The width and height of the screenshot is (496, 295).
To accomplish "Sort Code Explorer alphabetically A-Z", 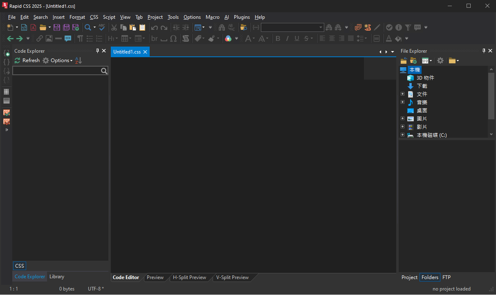I will [x=79, y=60].
